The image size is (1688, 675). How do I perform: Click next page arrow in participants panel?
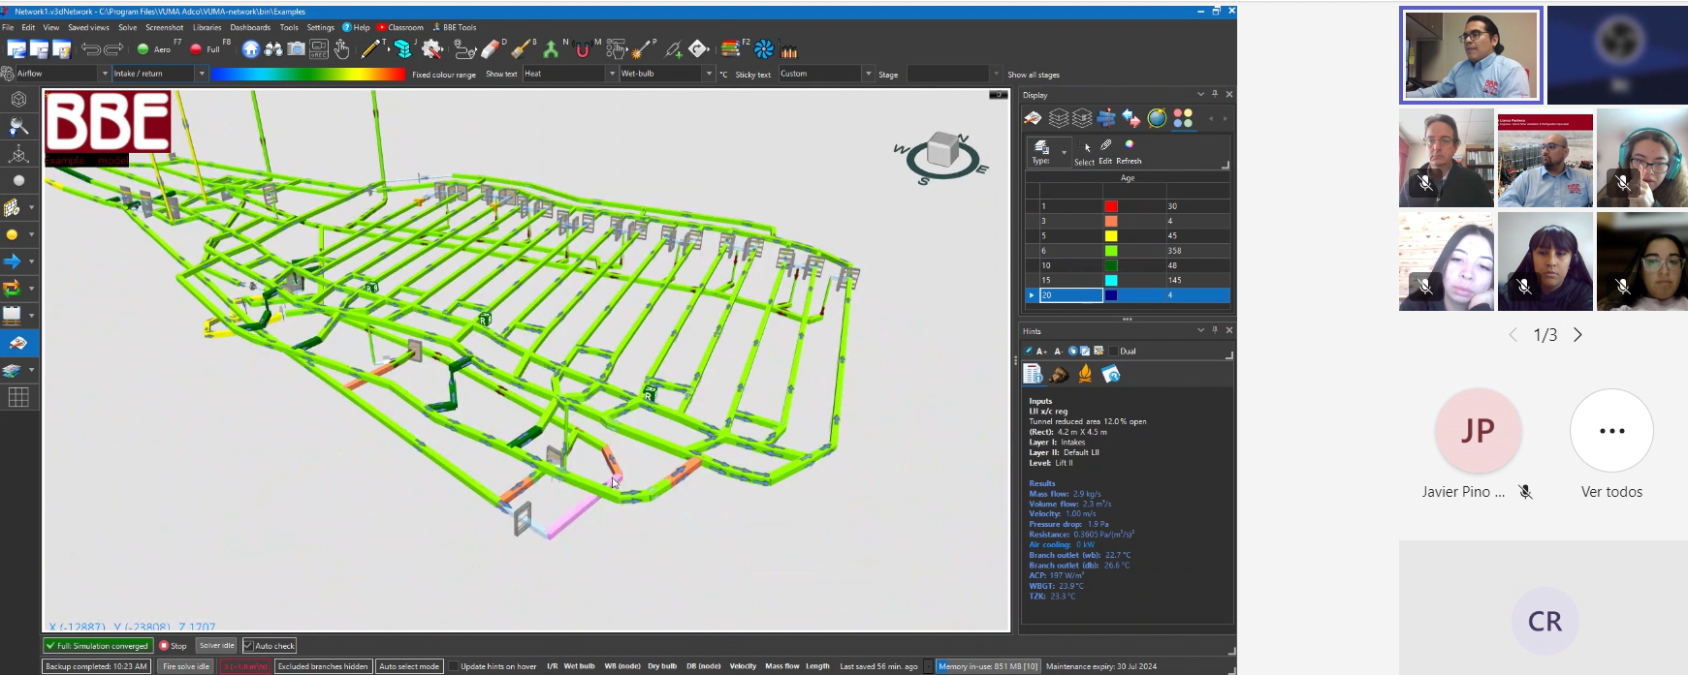[x=1577, y=335]
